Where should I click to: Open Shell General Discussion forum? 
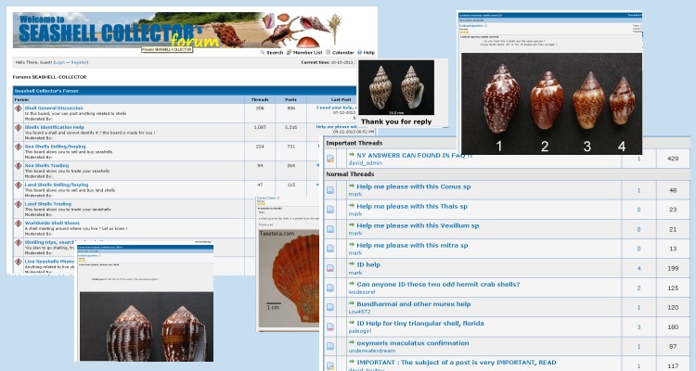coord(54,108)
